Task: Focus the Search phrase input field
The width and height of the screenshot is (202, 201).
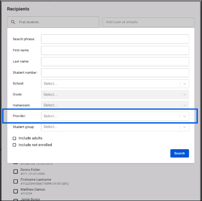Action: point(115,39)
